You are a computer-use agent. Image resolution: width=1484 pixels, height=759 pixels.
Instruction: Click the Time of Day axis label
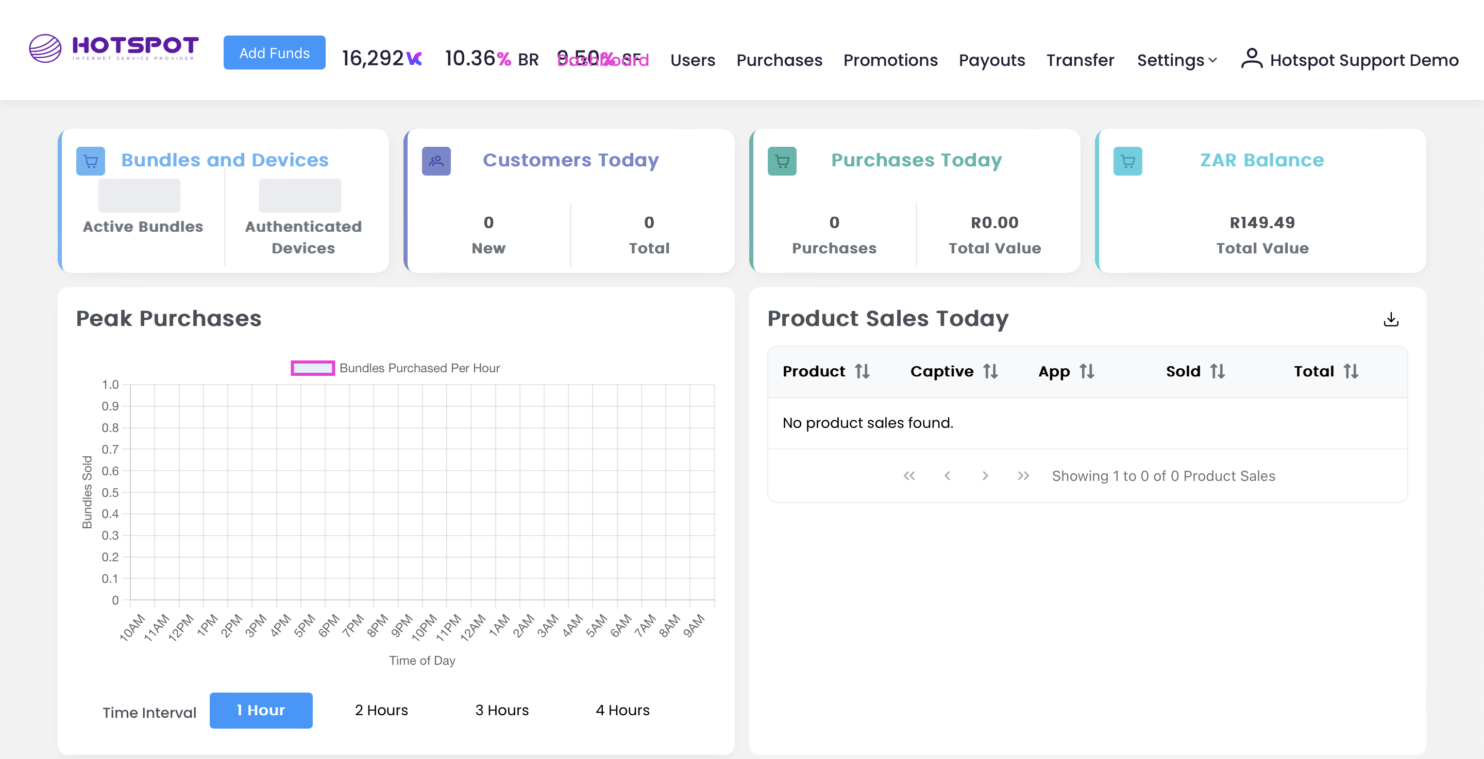pos(421,661)
